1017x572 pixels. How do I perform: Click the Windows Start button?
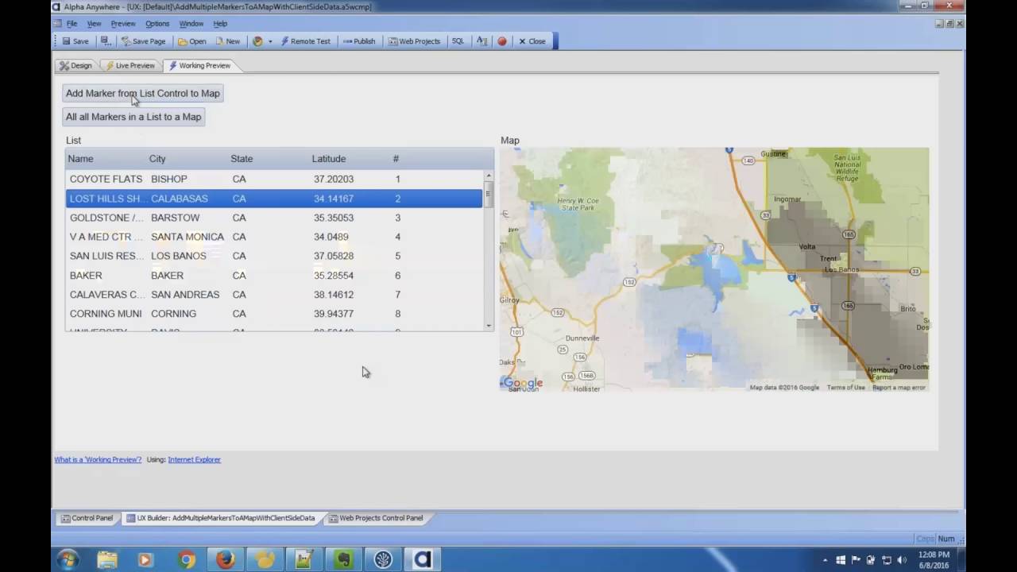[68, 559]
